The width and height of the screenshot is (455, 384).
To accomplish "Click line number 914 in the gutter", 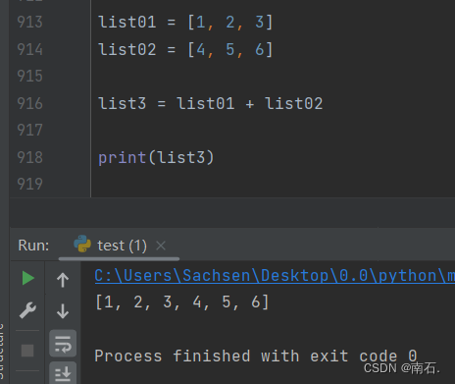I will click(x=29, y=49).
